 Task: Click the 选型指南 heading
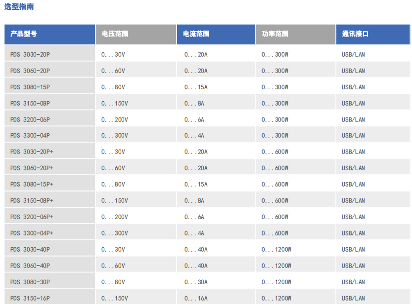[19, 6]
